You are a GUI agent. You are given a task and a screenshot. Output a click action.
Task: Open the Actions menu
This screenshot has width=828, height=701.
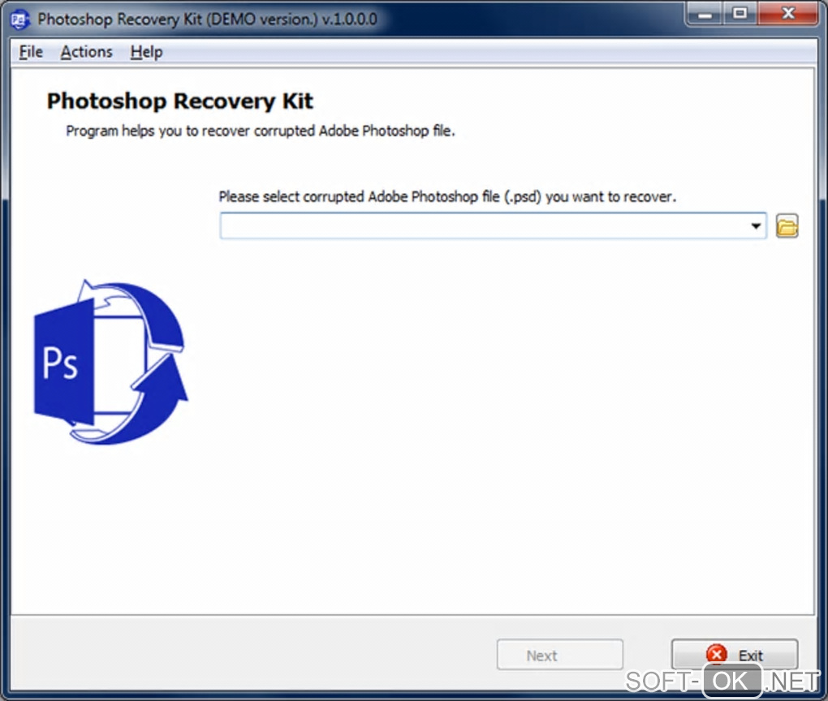coord(87,52)
